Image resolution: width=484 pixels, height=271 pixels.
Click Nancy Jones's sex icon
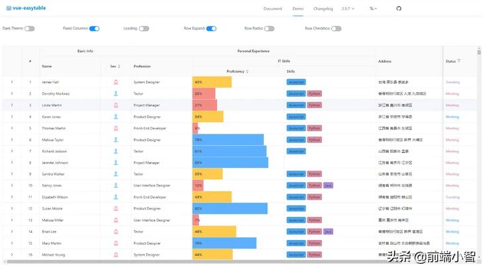pos(116,185)
